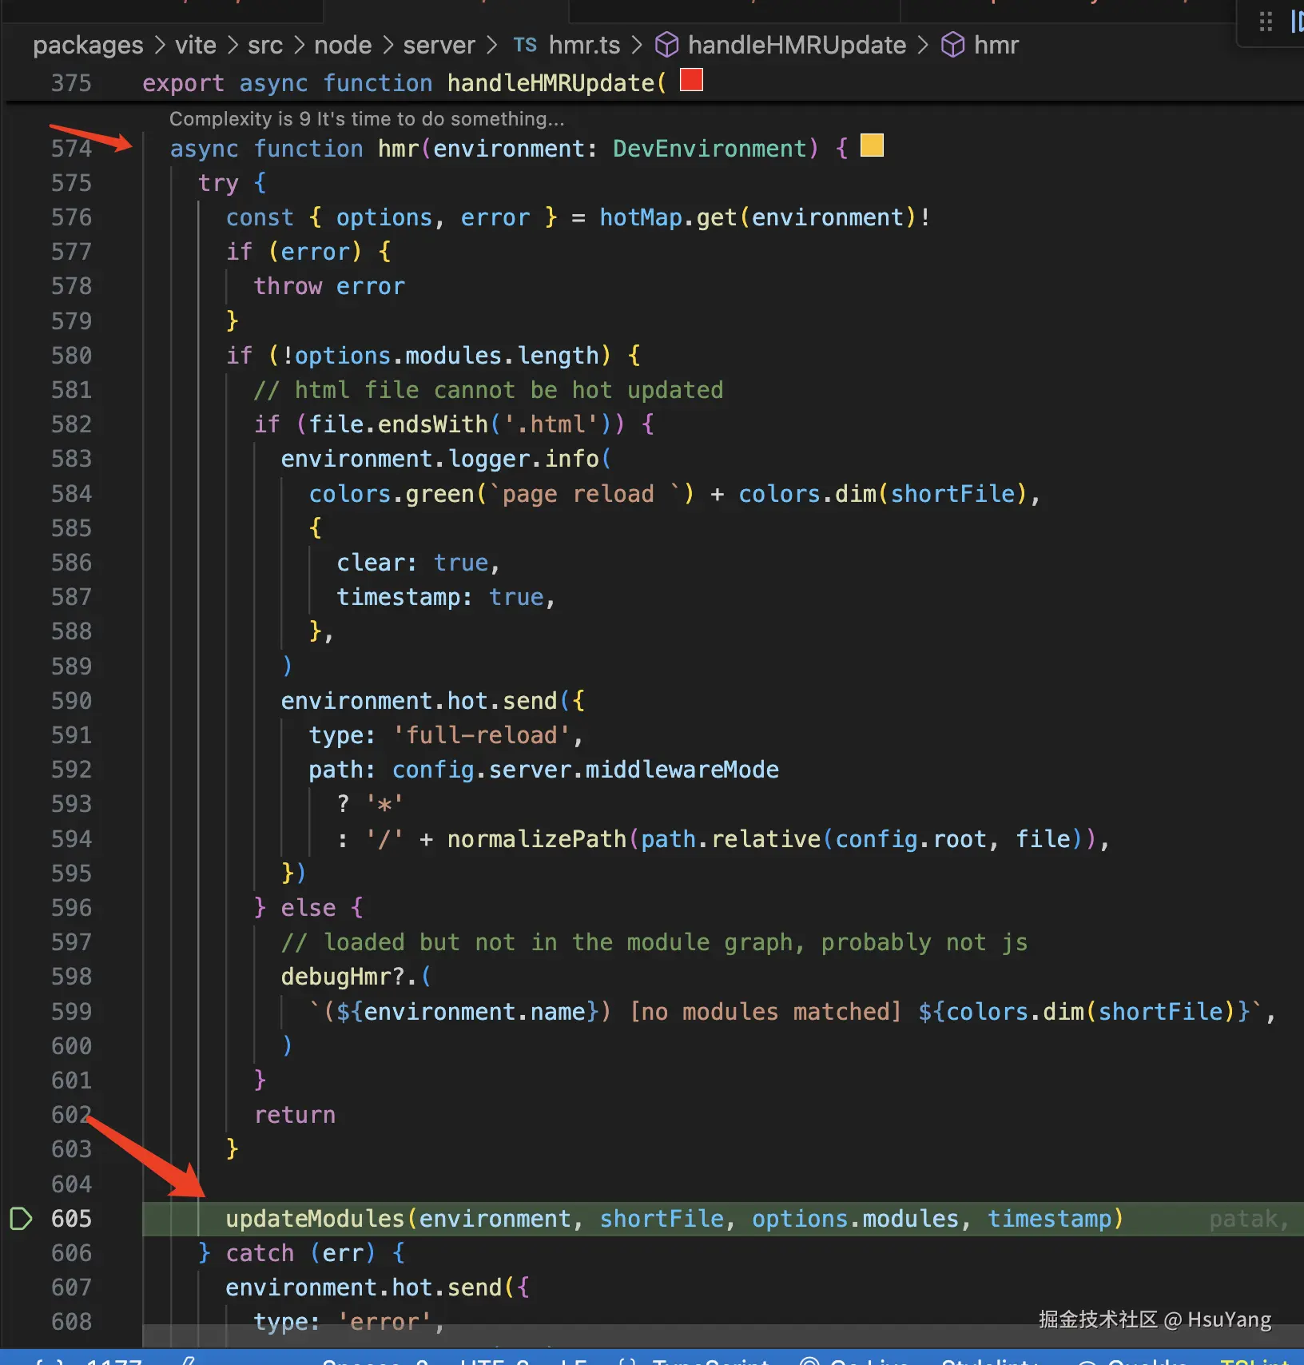Click 'throw' keyword on line 578
This screenshot has height=1365, width=1304.
(x=288, y=286)
